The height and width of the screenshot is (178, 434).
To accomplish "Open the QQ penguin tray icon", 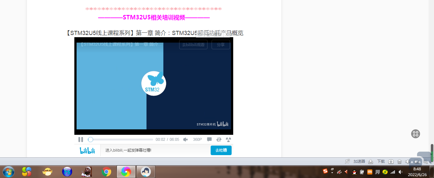I will (354, 172).
